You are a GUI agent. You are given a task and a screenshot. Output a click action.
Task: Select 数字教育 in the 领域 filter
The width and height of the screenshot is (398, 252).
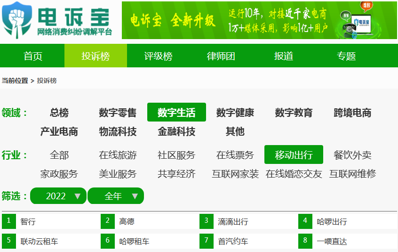[x=294, y=112]
